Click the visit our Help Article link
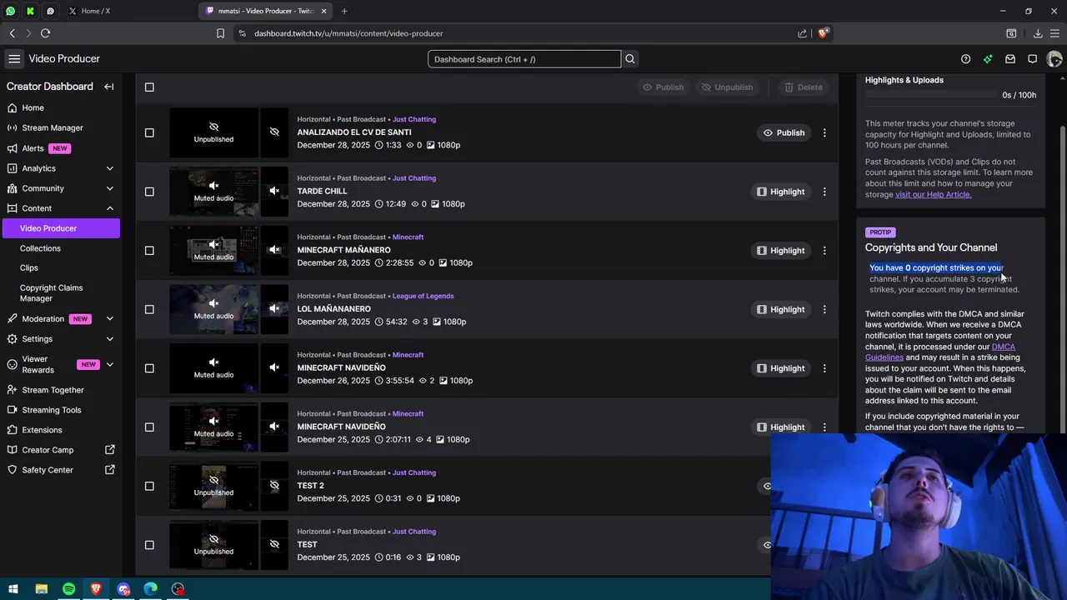Viewport: 1067px width, 600px height. [933, 194]
